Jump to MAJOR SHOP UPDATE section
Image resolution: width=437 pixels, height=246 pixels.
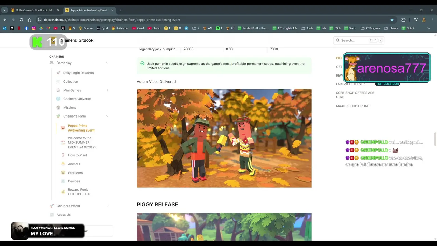pos(353,106)
